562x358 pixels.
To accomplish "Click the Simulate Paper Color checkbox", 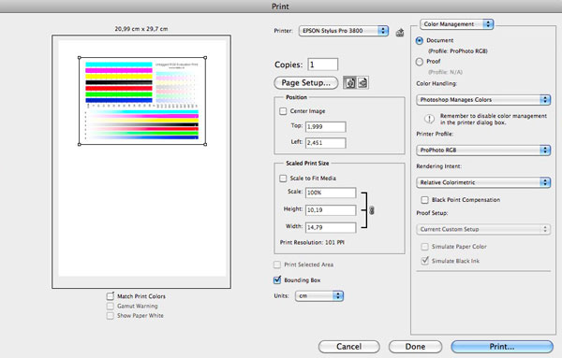I will click(x=424, y=247).
